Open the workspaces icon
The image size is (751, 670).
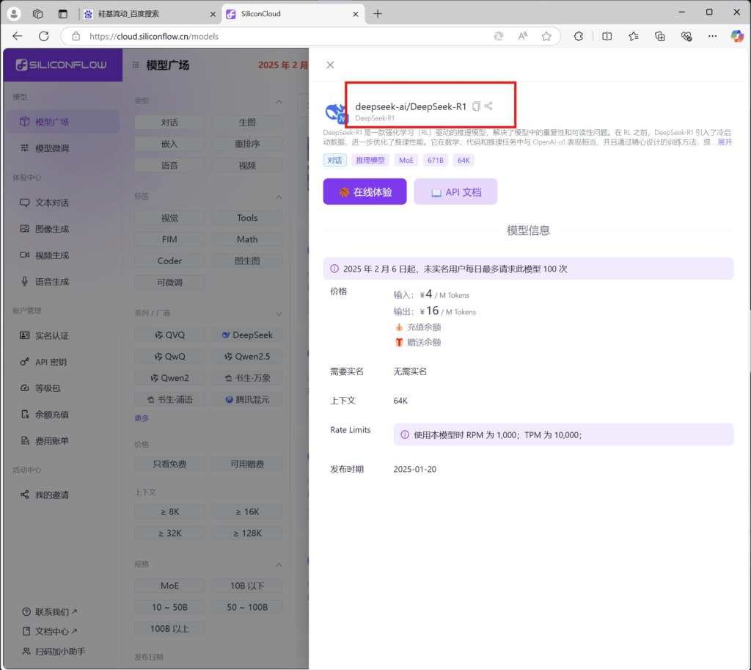click(38, 14)
